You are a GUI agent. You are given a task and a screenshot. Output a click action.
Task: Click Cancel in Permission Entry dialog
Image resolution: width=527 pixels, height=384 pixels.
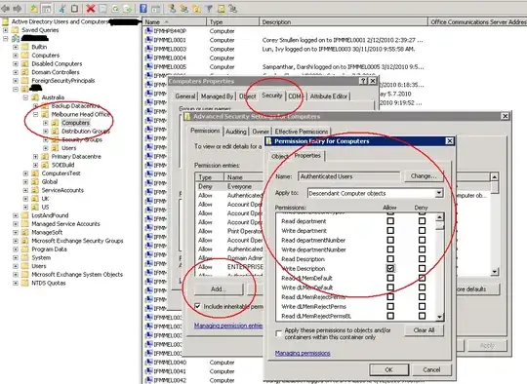click(431, 370)
